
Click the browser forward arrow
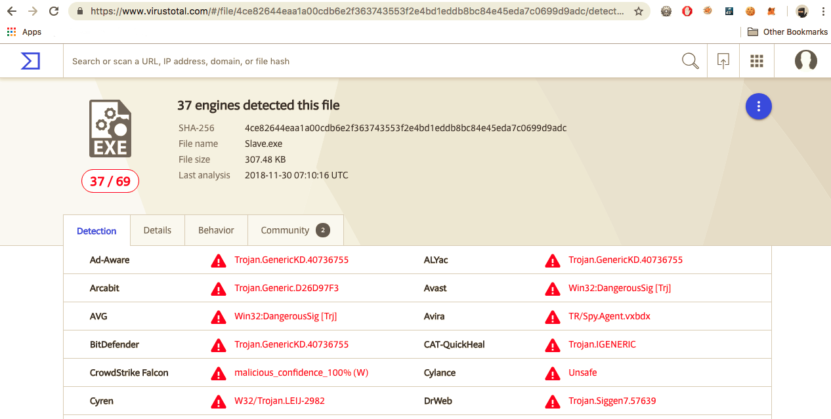[33, 11]
